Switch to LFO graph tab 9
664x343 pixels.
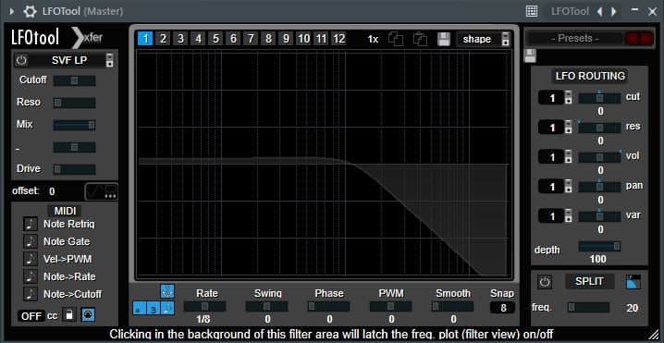[286, 39]
